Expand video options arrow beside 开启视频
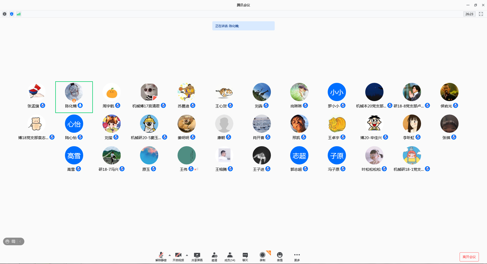Screen dimensions: 487x264 pos(187,255)
